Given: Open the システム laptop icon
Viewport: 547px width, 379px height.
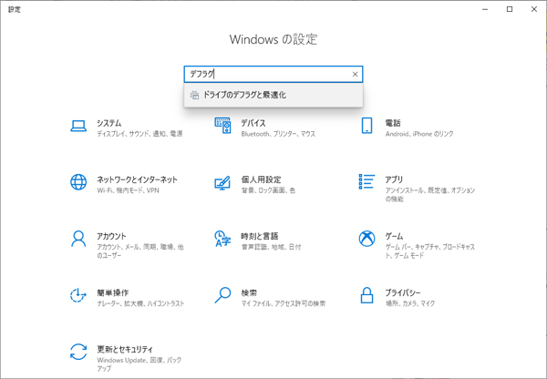Looking at the screenshot, I should click(x=78, y=126).
